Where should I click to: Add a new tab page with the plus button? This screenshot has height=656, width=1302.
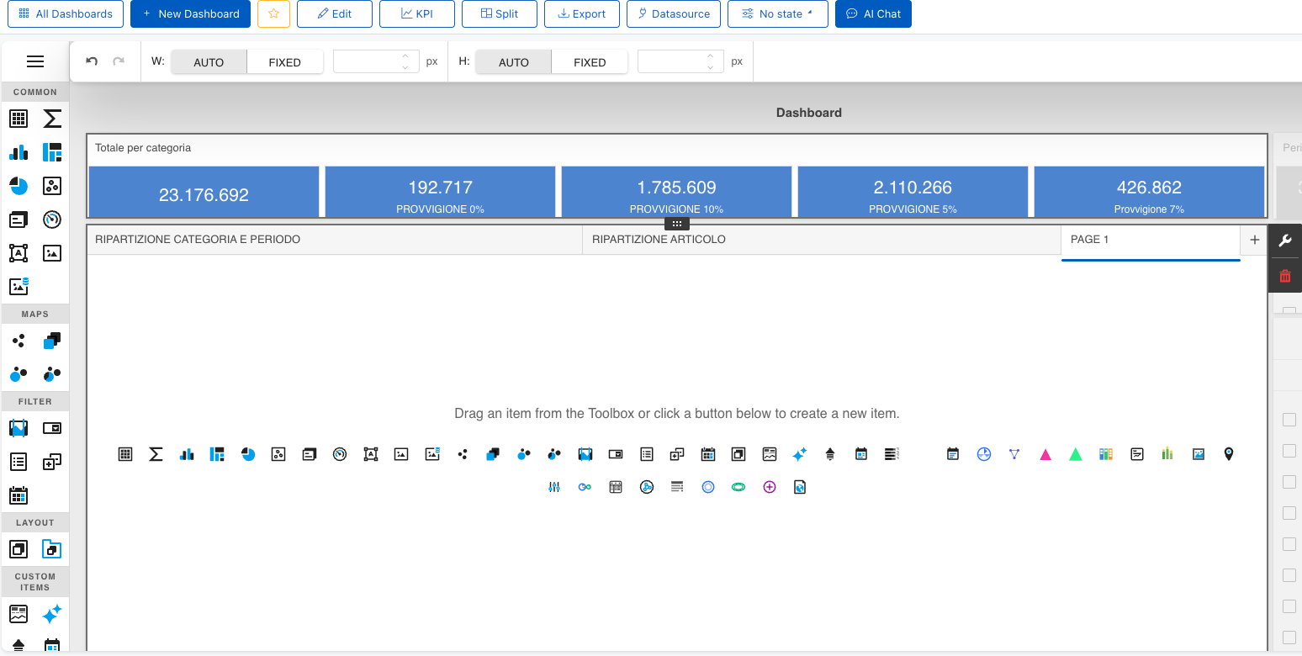pyautogui.click(x=1254, y=240)
